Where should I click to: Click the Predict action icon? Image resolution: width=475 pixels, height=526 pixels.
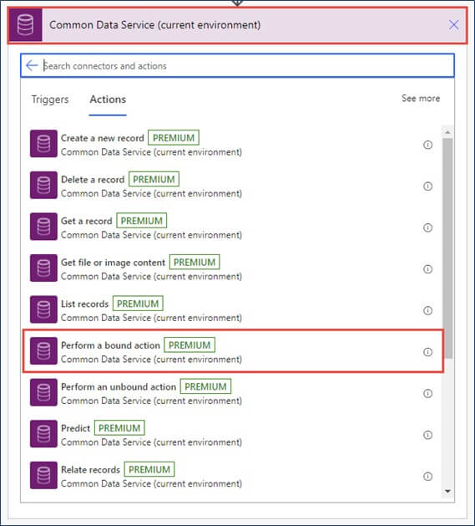click(x=43, y=434)
